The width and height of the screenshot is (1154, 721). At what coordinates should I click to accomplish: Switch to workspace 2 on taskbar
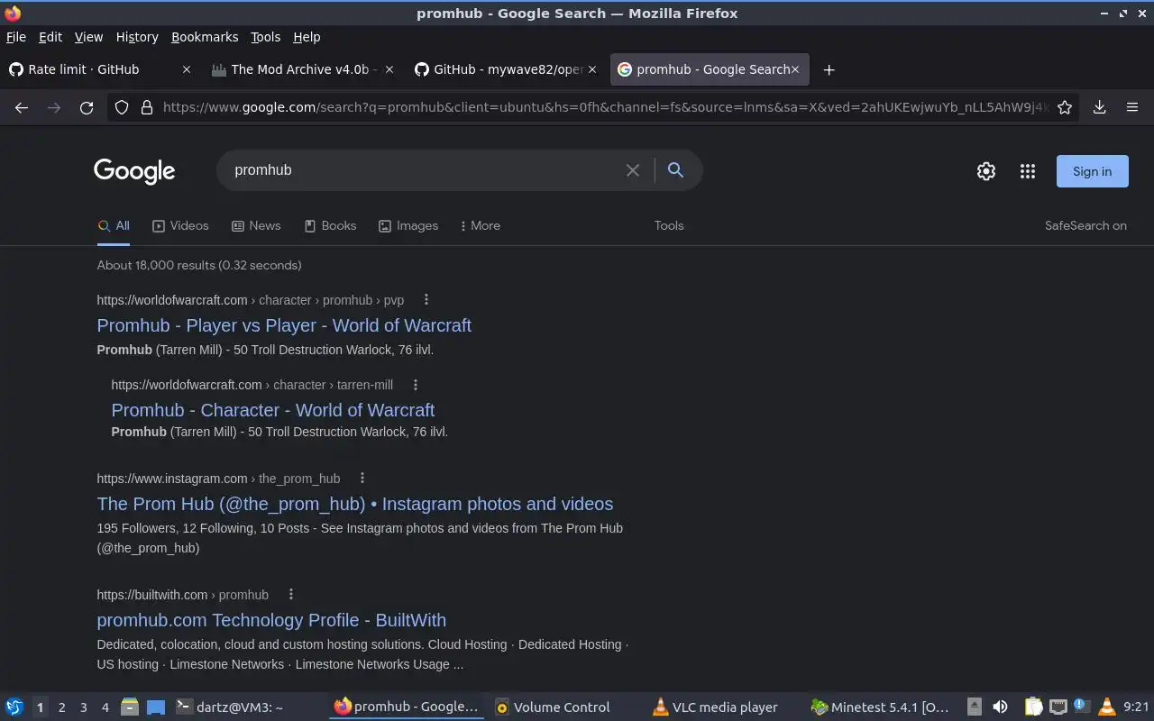pos(61,707)
